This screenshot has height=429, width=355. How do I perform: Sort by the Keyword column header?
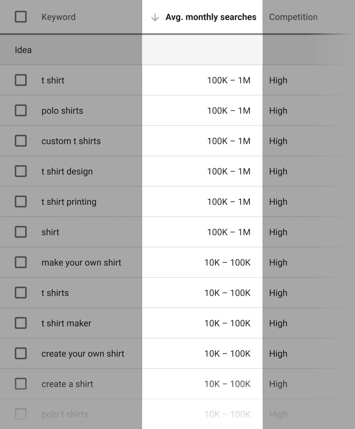click(x=59, y=17)
